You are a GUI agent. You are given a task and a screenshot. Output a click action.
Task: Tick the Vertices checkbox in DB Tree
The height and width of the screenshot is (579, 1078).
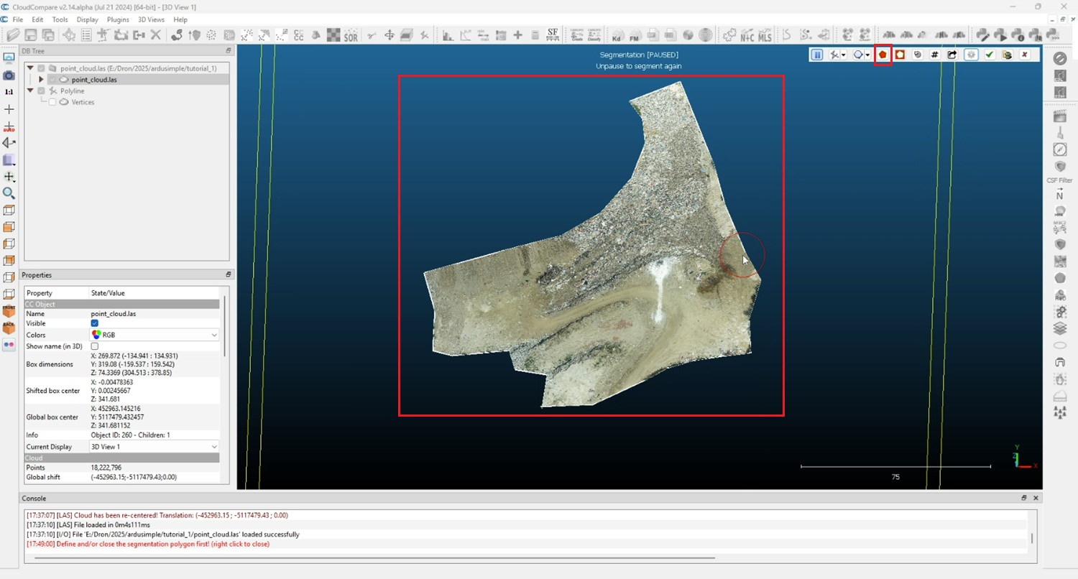[x=52, y=102]
